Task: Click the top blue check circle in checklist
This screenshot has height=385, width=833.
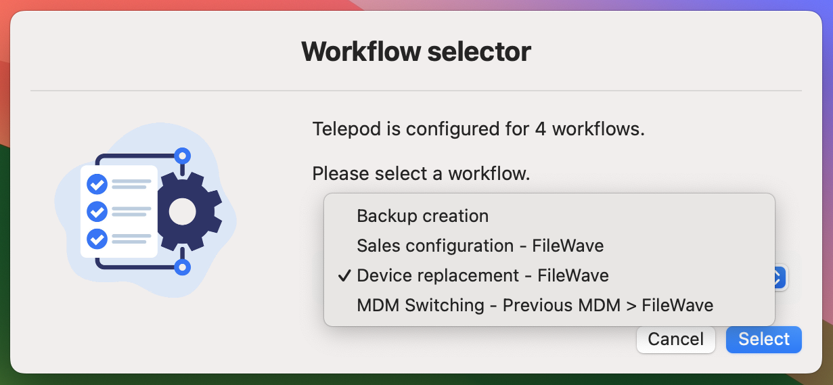Action: [x=97, y=184]
